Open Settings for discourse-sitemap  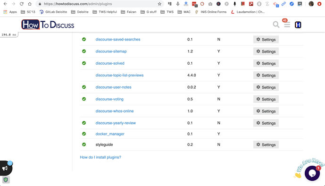click(266, 51)
